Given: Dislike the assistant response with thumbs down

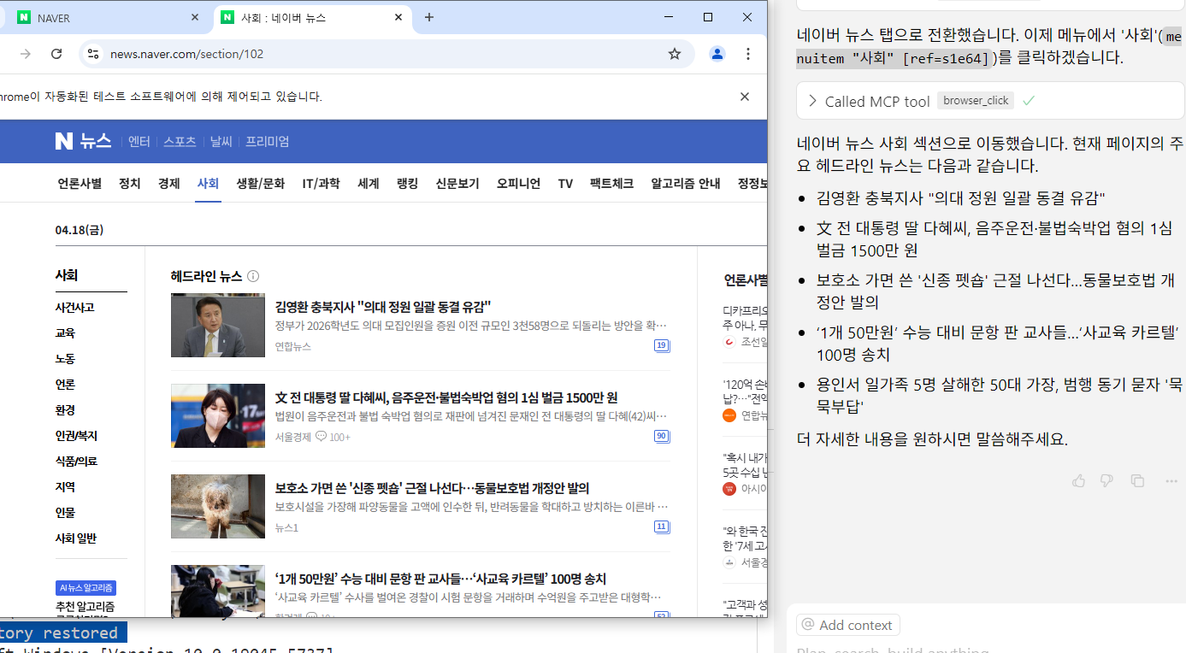Looking at the screenshot, I should [1106, 480].
